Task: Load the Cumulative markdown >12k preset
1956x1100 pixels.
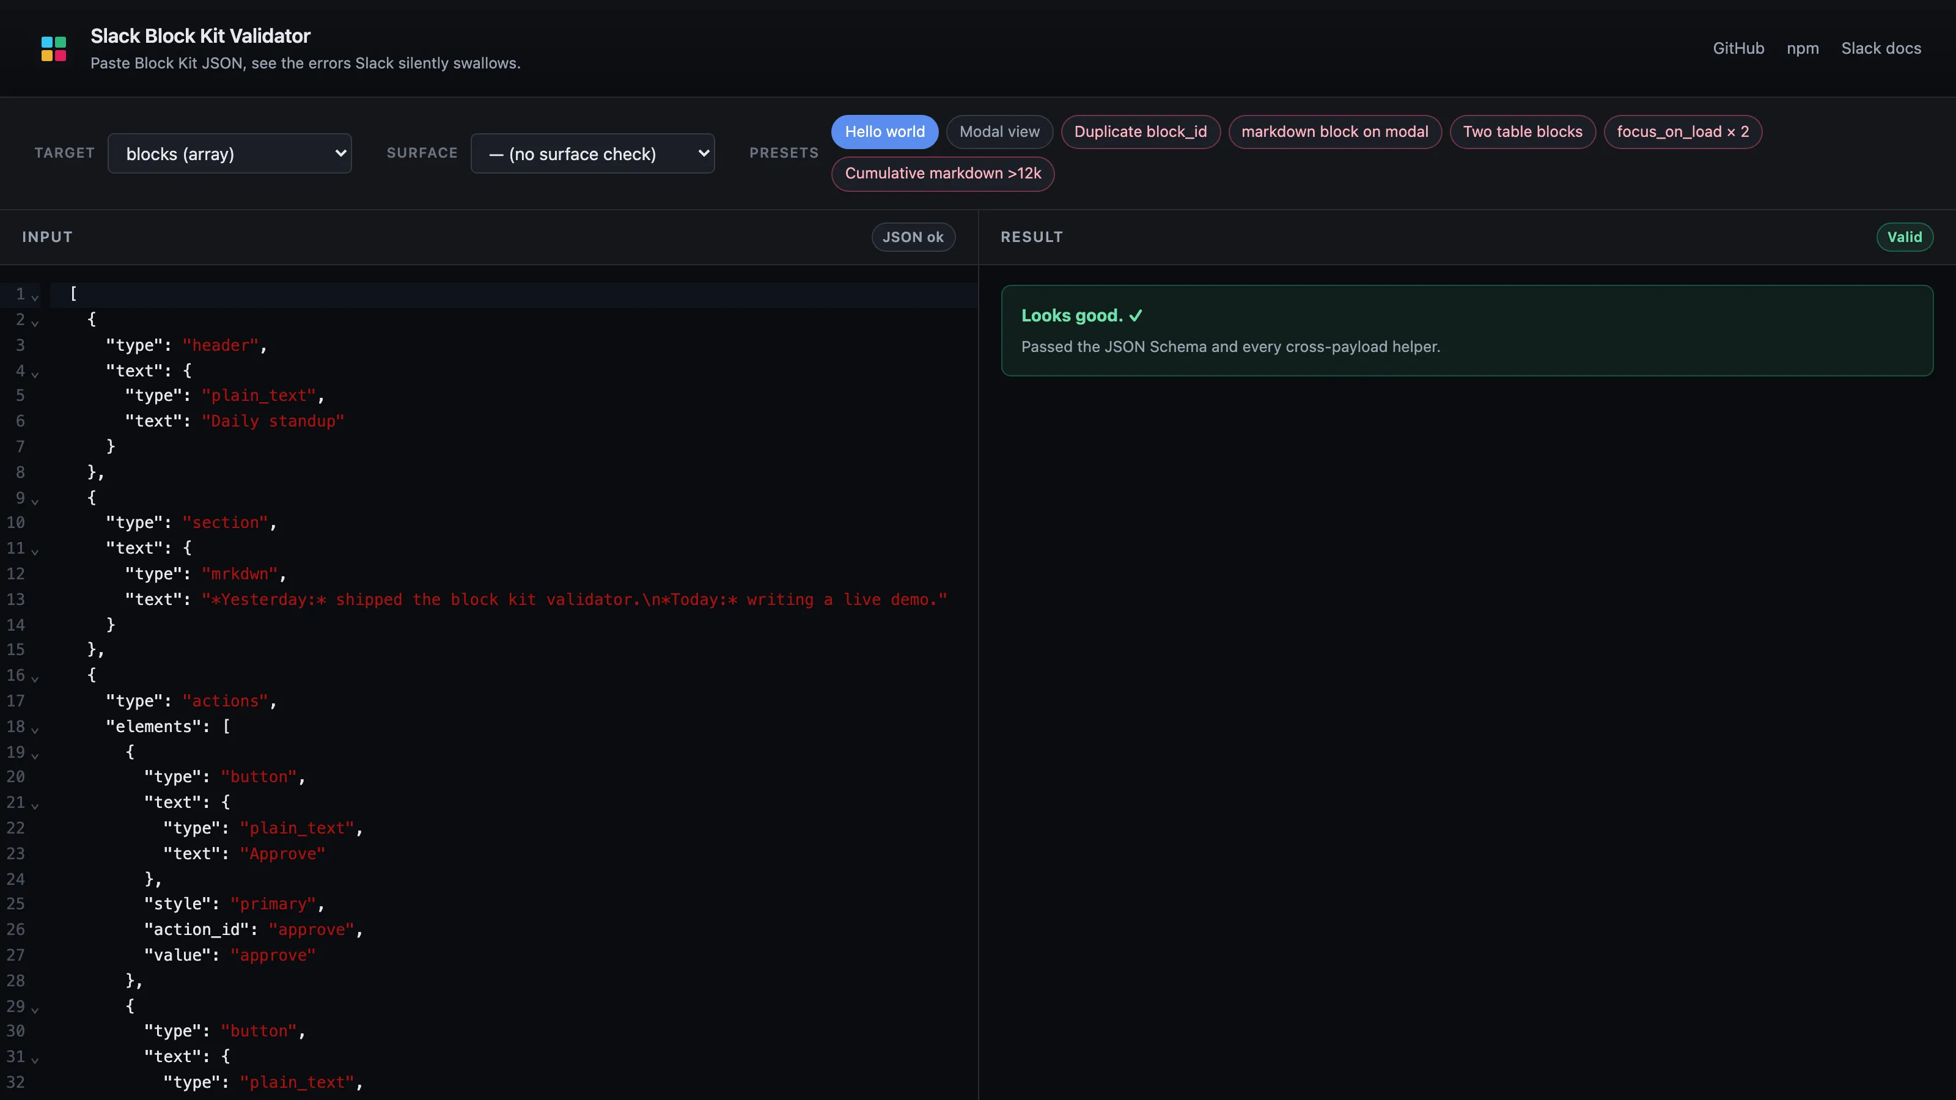Action: [943, 174]
